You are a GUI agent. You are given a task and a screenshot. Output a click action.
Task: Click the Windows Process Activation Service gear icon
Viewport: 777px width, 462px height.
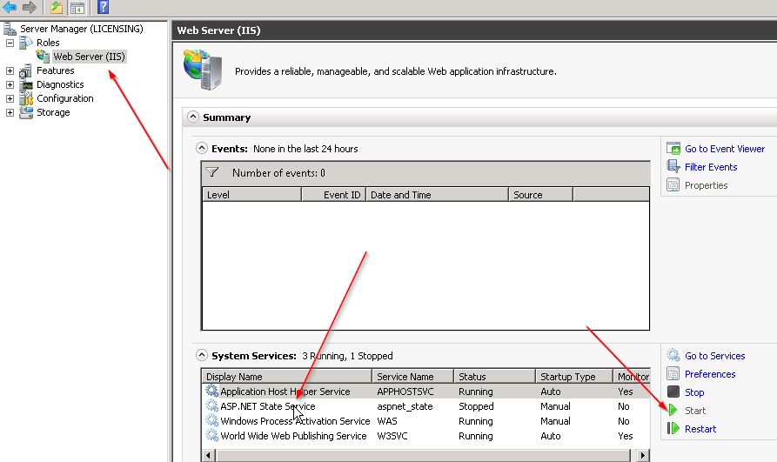point(212,420)
